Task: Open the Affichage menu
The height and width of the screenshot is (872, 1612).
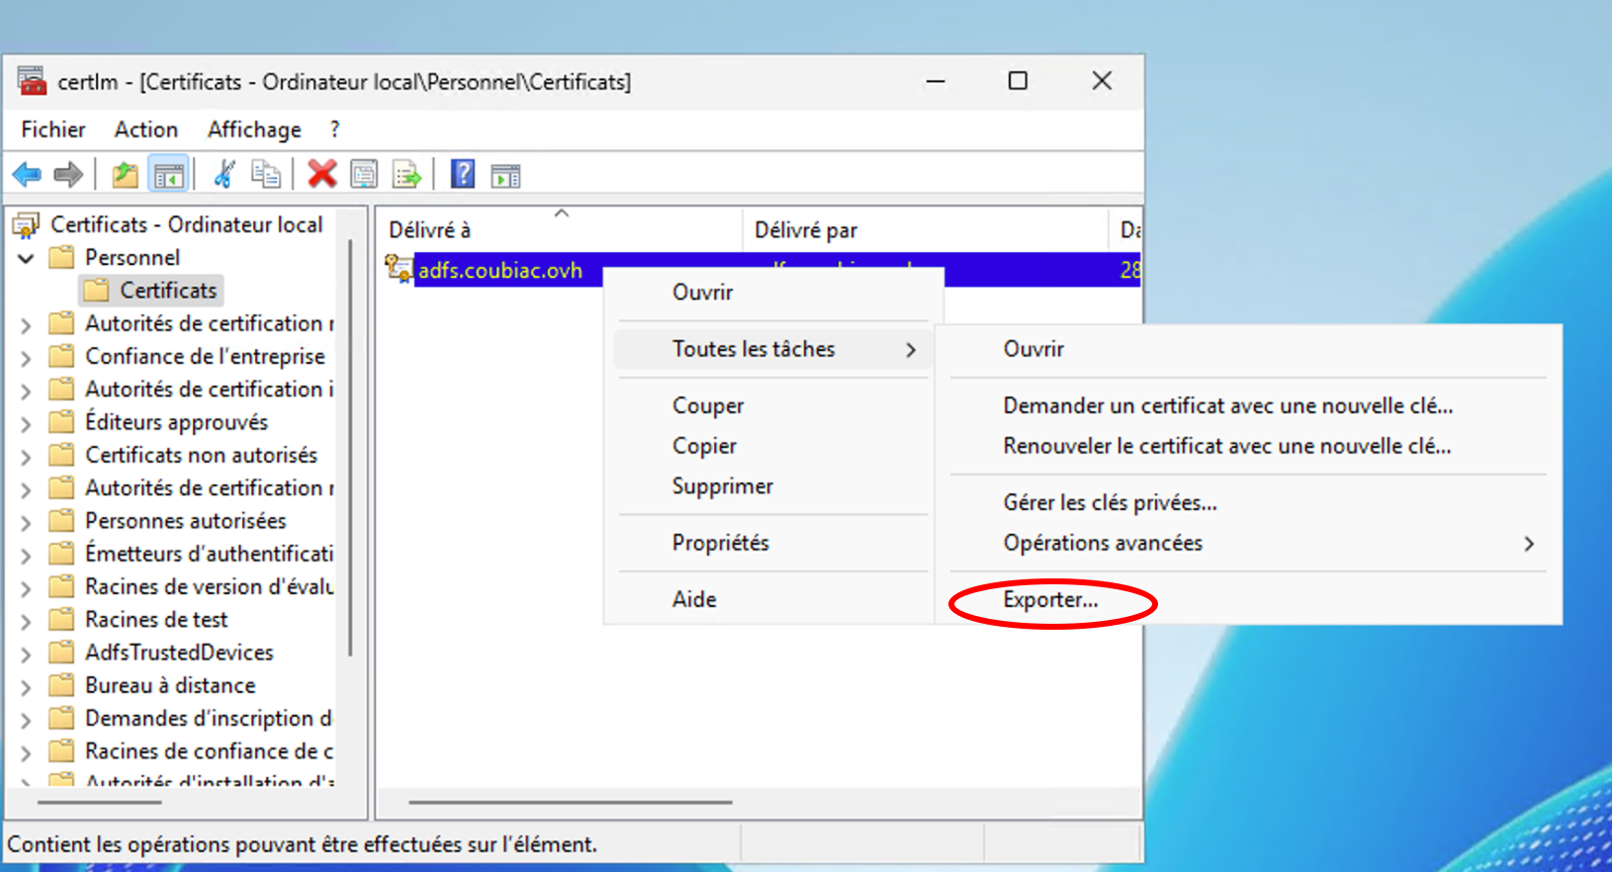Action: [x=254, y=130]
